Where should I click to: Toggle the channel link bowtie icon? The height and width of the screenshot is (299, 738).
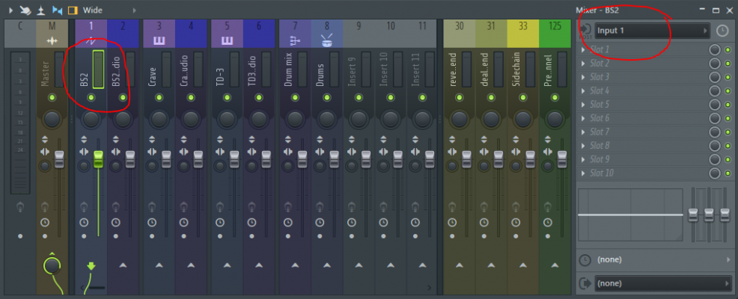[x=58, y=10]
